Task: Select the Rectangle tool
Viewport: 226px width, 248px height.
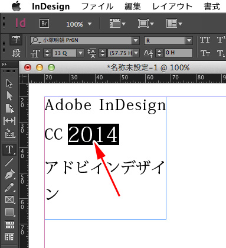Action: click(9, 212)
